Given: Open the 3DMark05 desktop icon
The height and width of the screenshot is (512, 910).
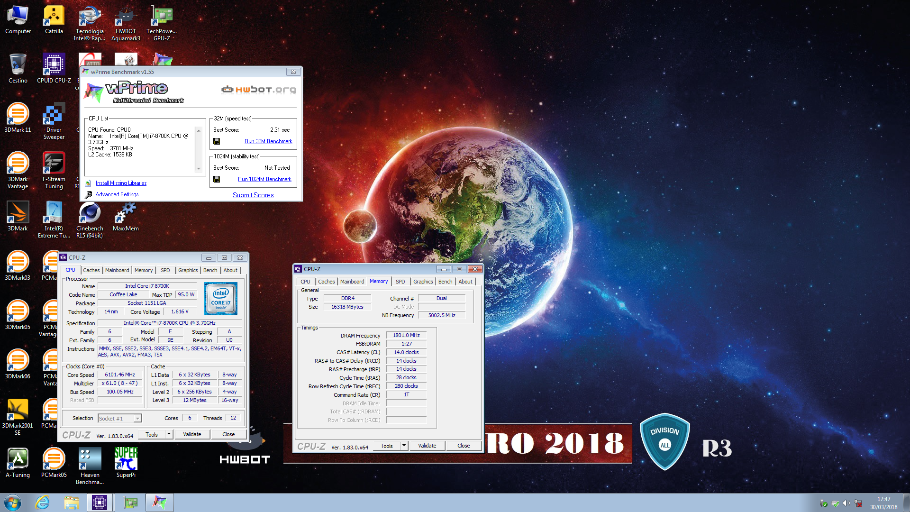Looking at the screenshot, I should click(18, 315).
